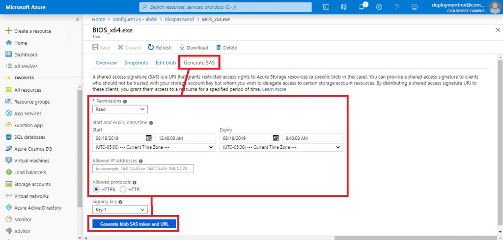Switch to the Snapshots tab
The height and width of the screenshot is (240, 503).
pos(136,63)
